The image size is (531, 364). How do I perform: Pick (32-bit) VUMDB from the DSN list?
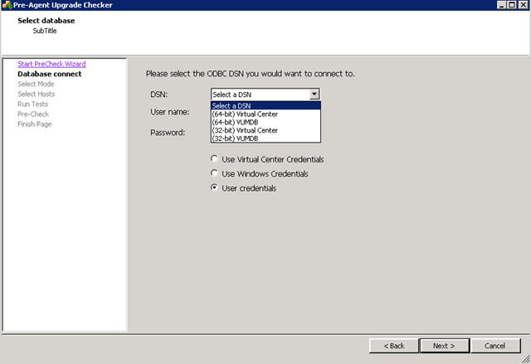(x=265, y=138)
